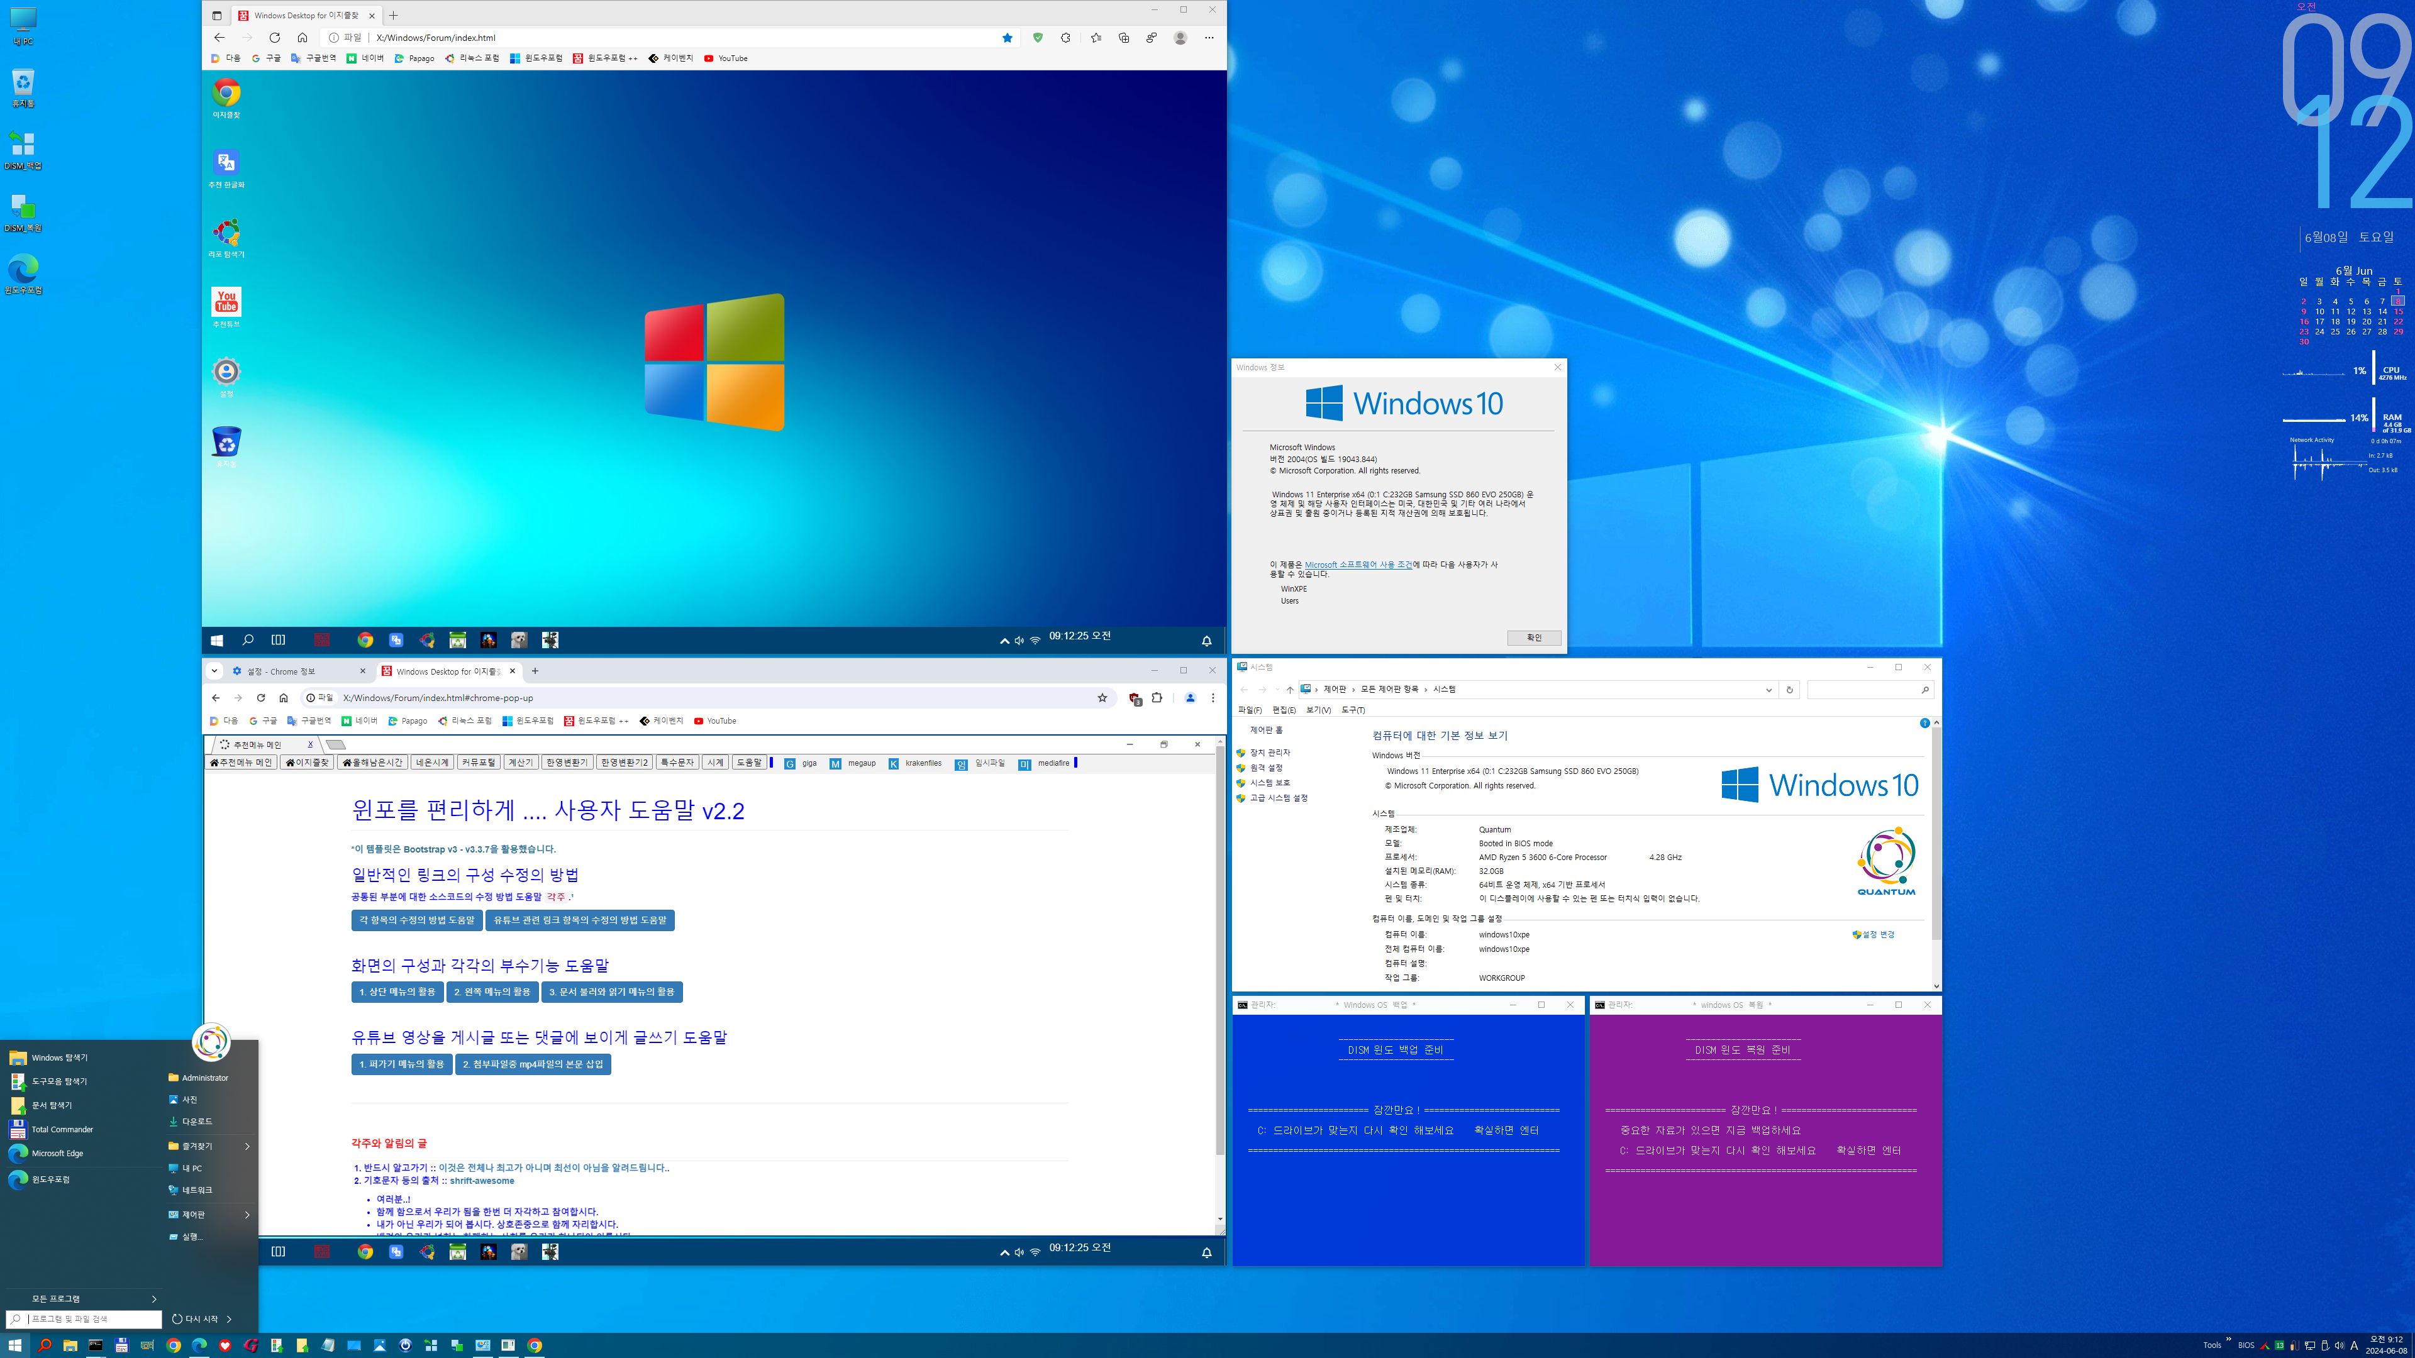
Task: Open the arrow next to 다시 시작
Action: [229, 1318]
